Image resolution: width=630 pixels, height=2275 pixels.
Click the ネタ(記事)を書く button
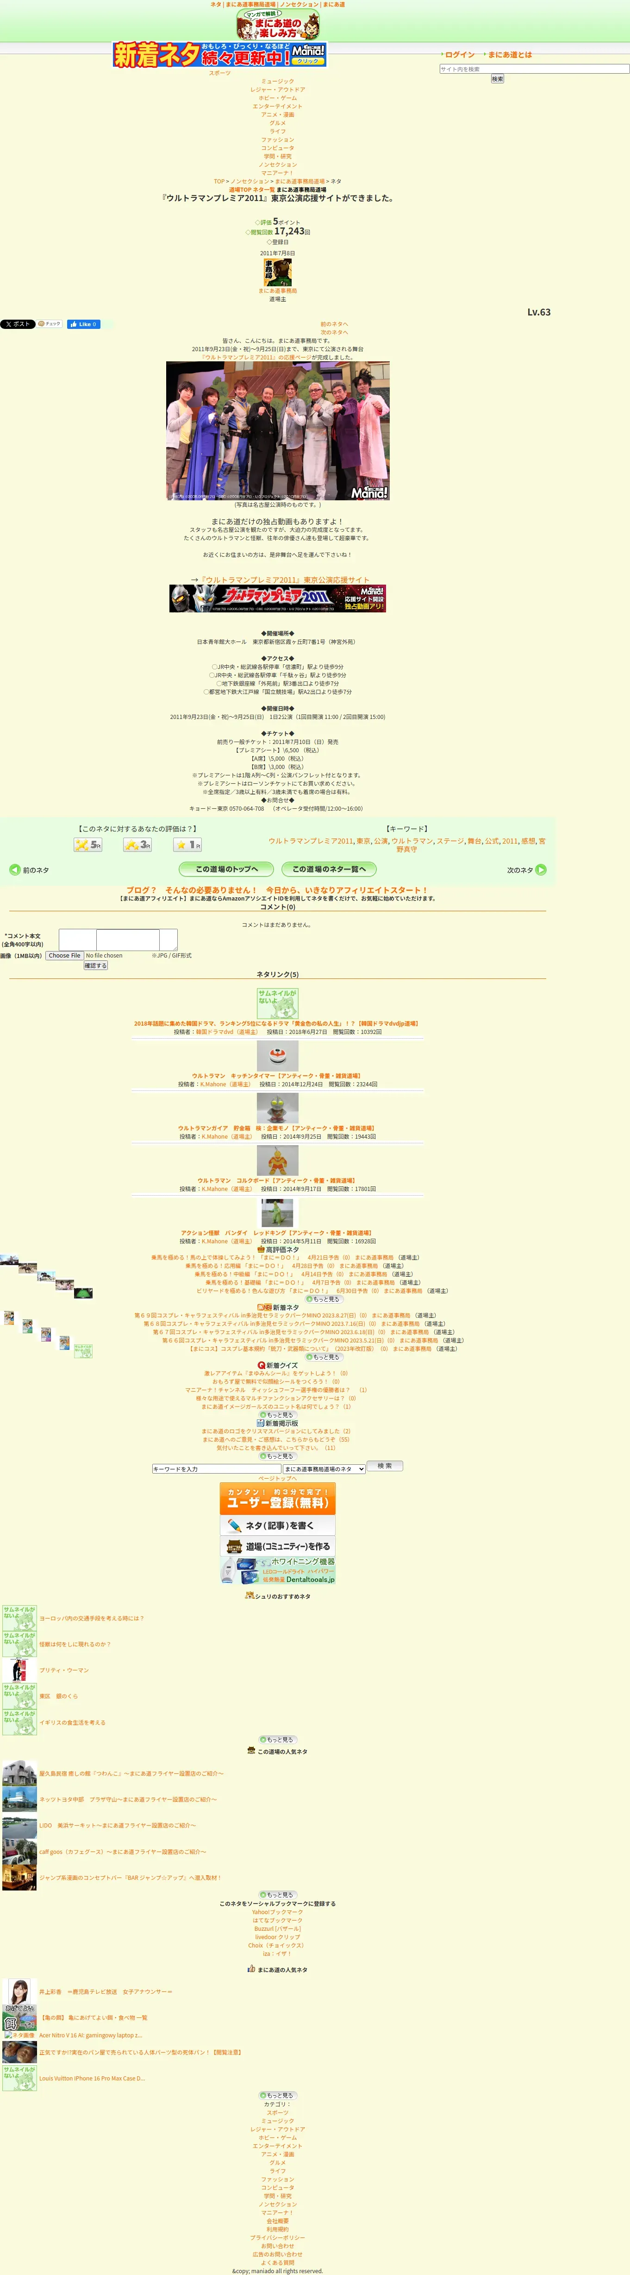pos(278,1525)
